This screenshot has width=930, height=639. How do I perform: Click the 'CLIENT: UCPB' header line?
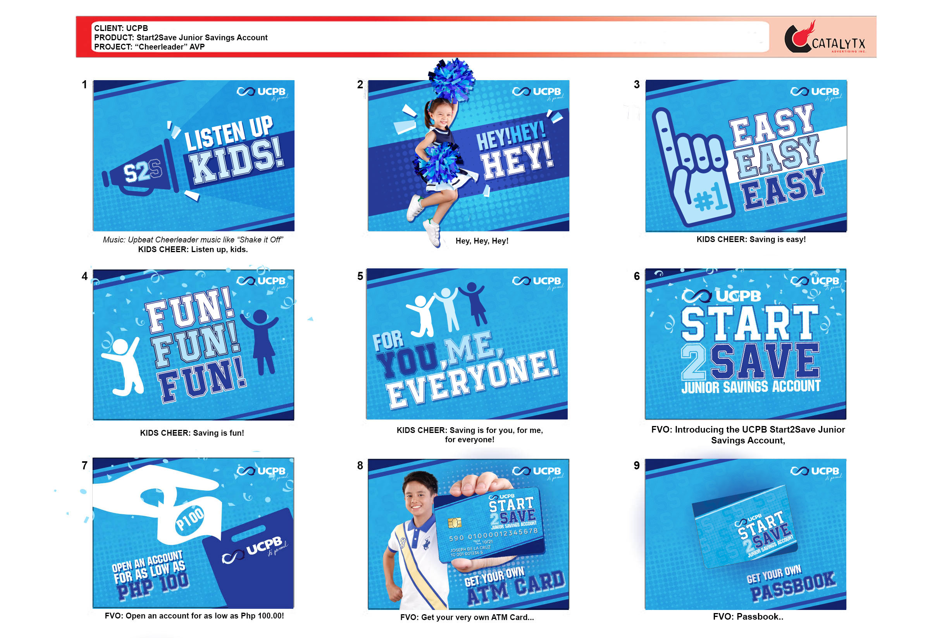pos(121,28)
